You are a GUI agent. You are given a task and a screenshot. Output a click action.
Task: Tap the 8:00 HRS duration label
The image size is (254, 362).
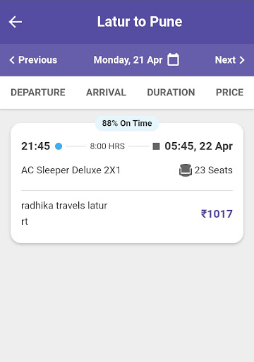coord(107,146)
